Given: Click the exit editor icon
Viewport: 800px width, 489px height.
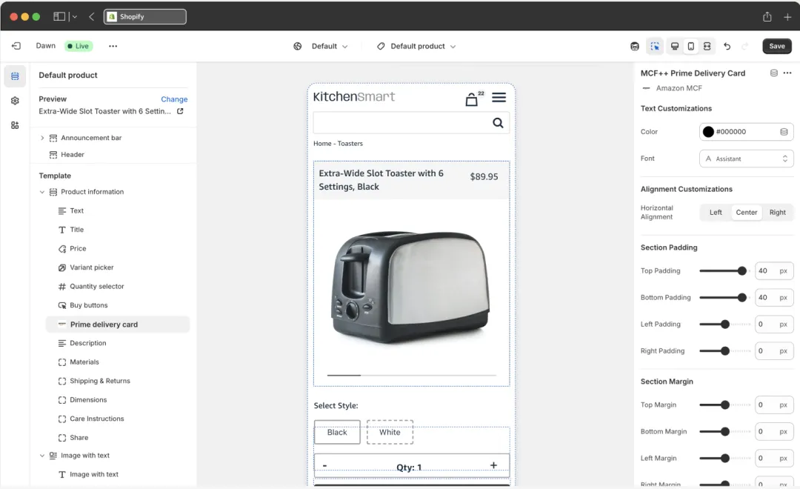Looking at the screenshot, I should 16,46.
